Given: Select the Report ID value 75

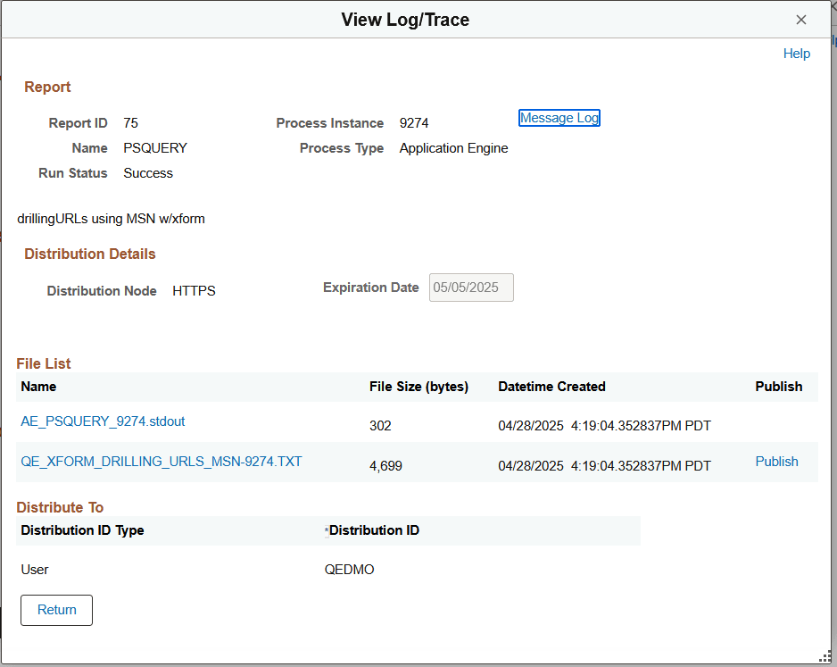Looking at the screenshot, I should point(130,122).
